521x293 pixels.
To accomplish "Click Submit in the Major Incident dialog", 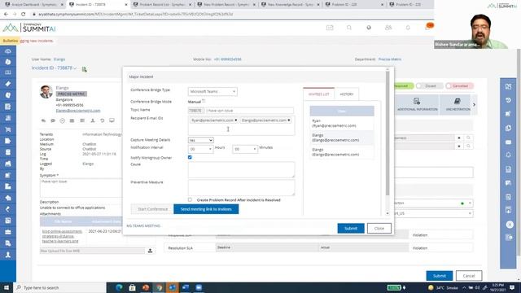I will pos(351,228).
